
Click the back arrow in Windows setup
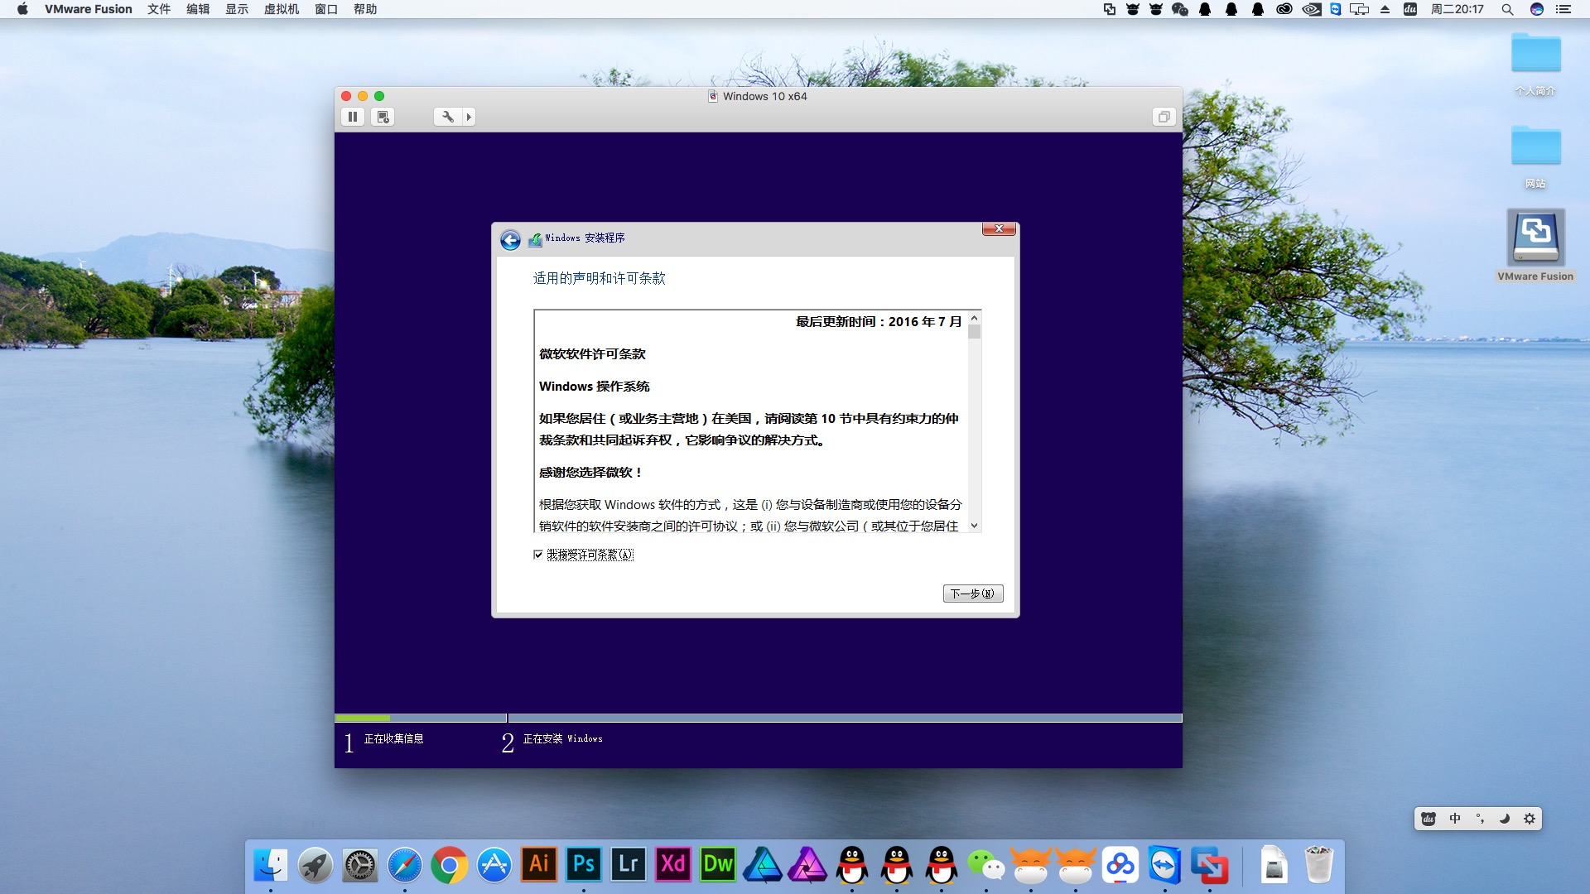click(x=510, y=240)
